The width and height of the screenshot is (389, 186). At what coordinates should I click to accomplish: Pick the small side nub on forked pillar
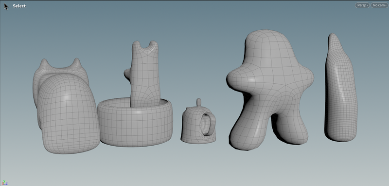click(127, 74)
